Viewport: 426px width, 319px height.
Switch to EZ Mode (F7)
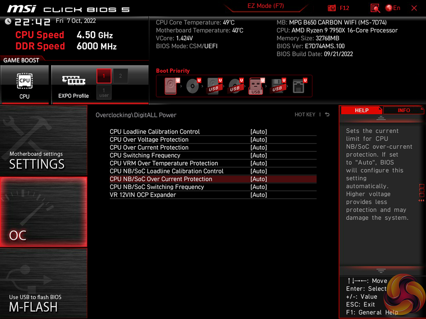tap(265, 6)
